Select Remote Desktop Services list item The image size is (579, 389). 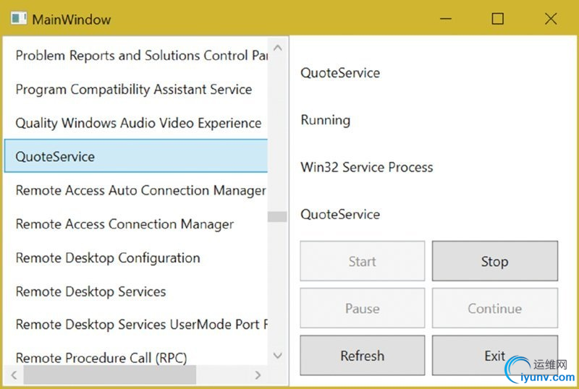pyautogui.click(x=90, y=291)
